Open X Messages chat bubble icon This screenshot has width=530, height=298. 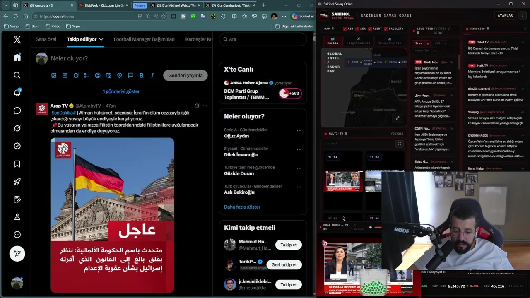click(x=17, y=111)
